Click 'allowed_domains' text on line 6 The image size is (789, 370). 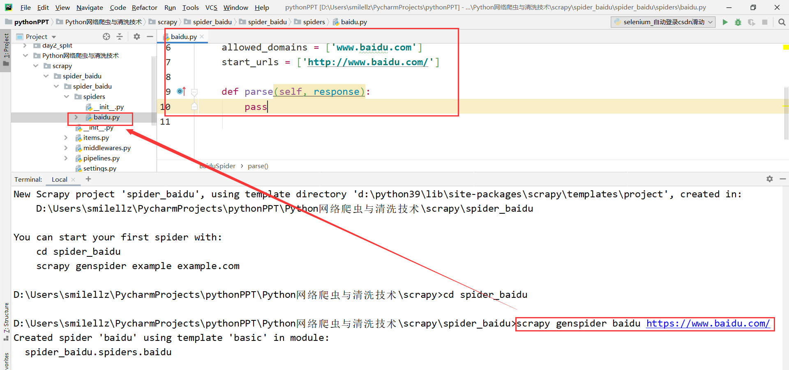coord(264,48)
